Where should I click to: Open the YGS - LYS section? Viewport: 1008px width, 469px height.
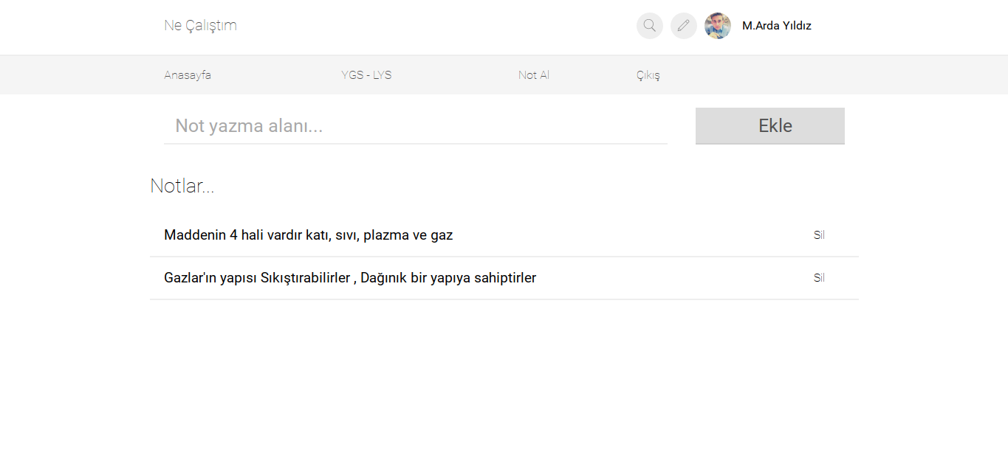point(366,74)
